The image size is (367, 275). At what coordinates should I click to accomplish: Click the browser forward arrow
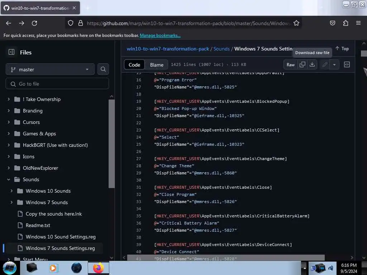(22, 23)
